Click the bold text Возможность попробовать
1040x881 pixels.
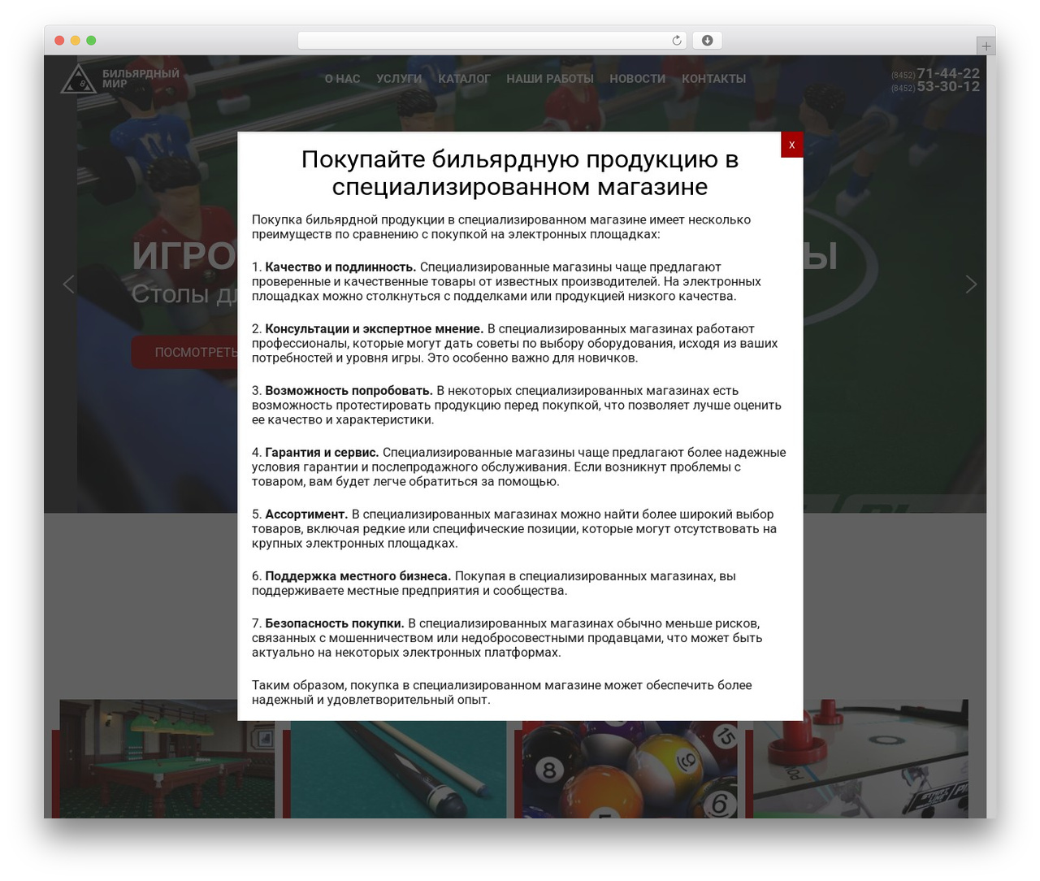click(x=349, y=390)
